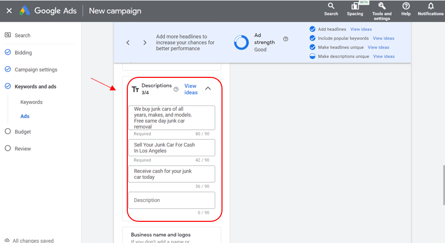445x243 pixels.
Task: Click the Search label in the sidebar
Action: pyautogui.click(x=22, y=35)
